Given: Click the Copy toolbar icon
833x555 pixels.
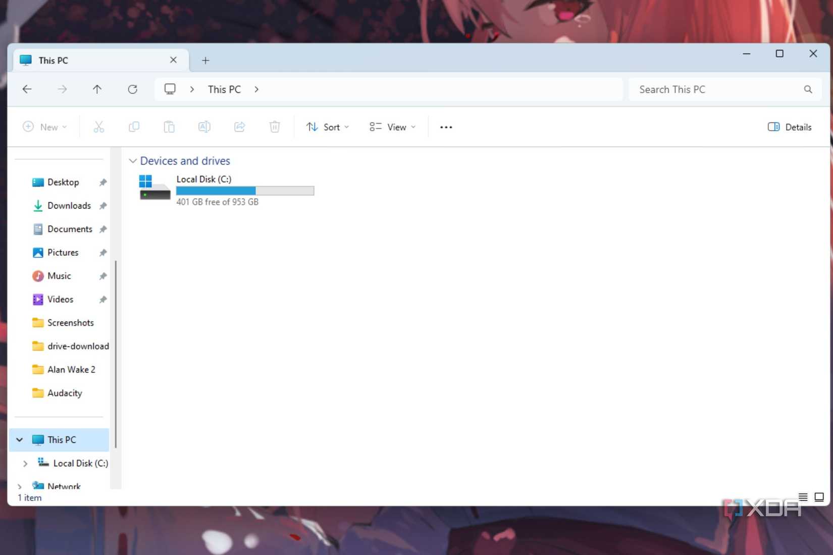Looking at the screenshot, I should pyautogui.click(x=134, y=127).
